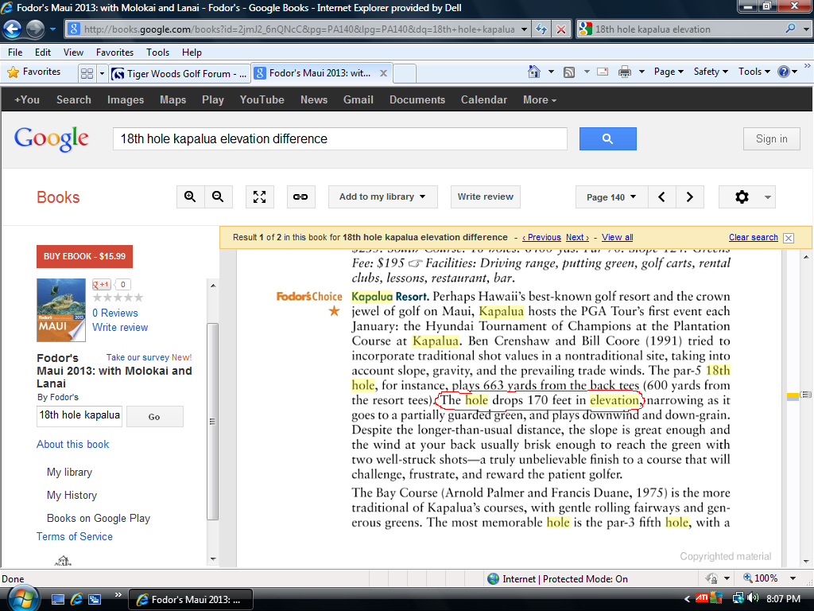Click the sidebar scrollbar thumb
This screenshot has width=814, height=611.
click(x=212, y=422)
